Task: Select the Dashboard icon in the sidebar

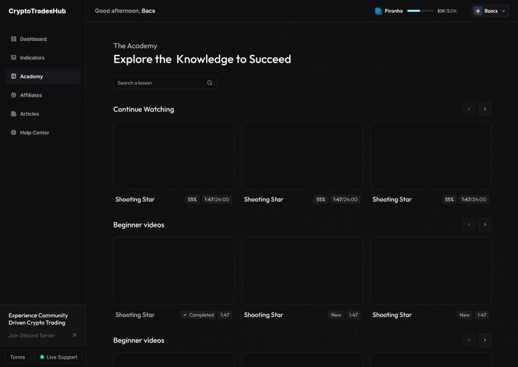Action: pos(13,39)
